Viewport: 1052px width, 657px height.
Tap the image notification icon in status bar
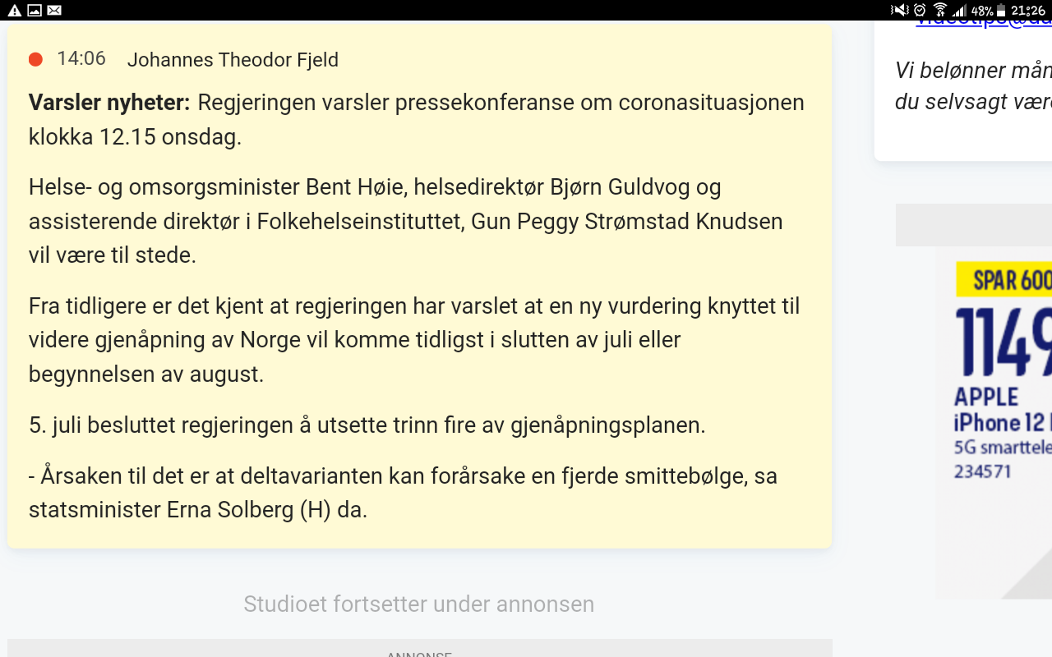tap(35, 10)
